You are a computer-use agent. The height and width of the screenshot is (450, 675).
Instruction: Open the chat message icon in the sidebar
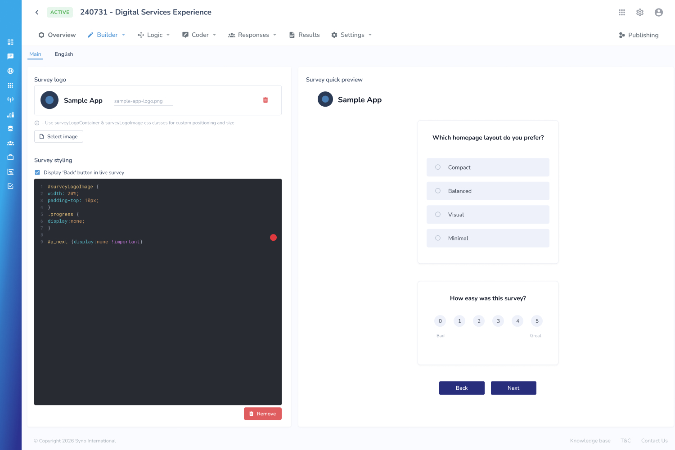tap(10, 56)
